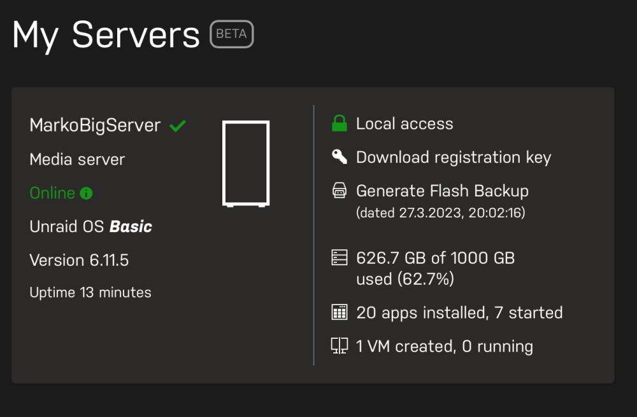Viewport: 637px width, 417px height.
Task: Click the Media server description
Action: (77, 160)
